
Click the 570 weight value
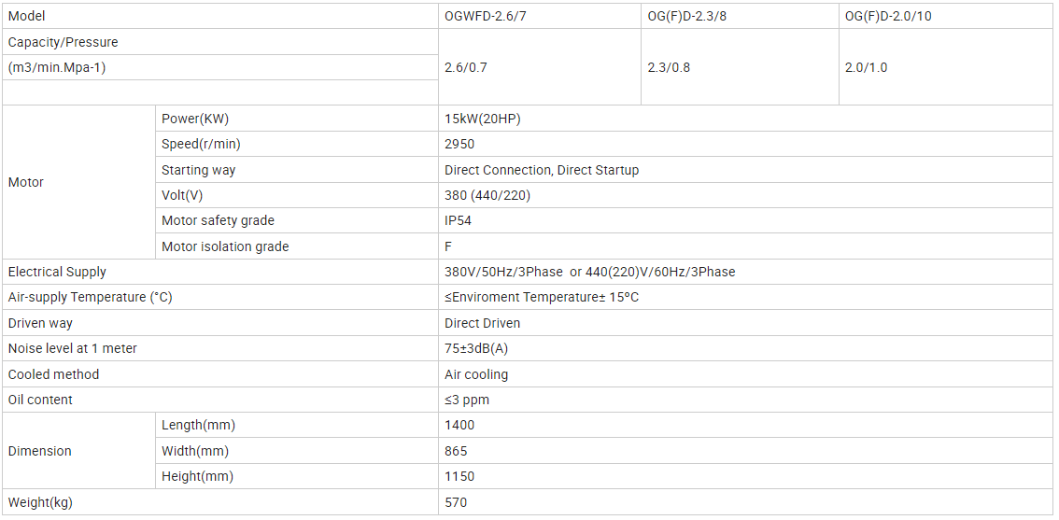coord(456,502)
